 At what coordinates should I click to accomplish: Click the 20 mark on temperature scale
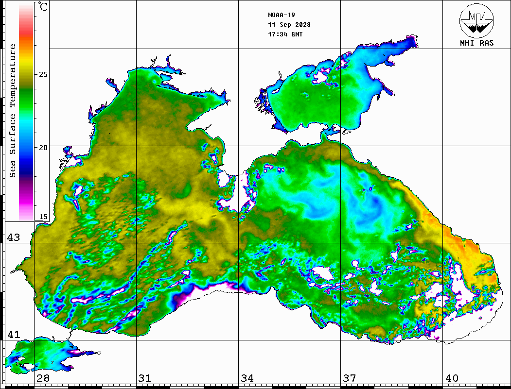click(x=43, y=148)
